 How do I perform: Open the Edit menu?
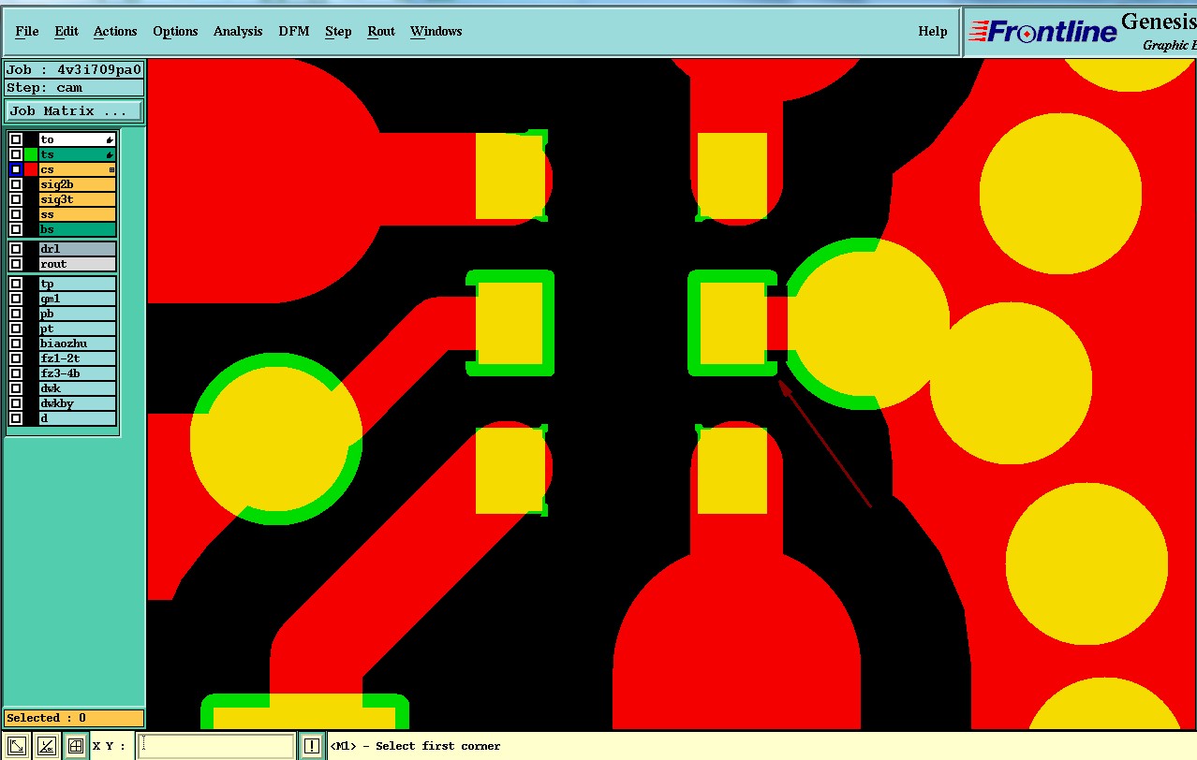click(x=66, y=31)
